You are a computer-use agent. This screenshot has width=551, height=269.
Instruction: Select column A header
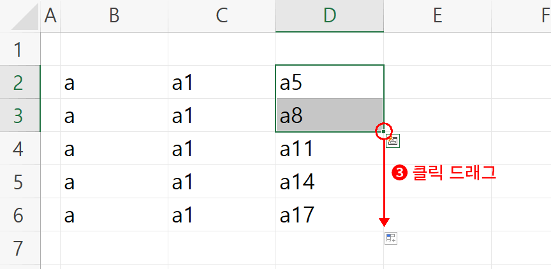50,16
